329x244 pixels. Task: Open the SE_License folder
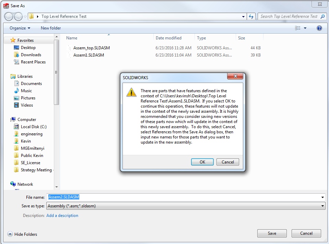[x=31, y=163]
